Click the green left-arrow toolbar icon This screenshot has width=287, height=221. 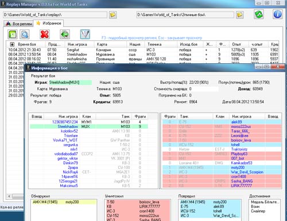click(65, 34)
